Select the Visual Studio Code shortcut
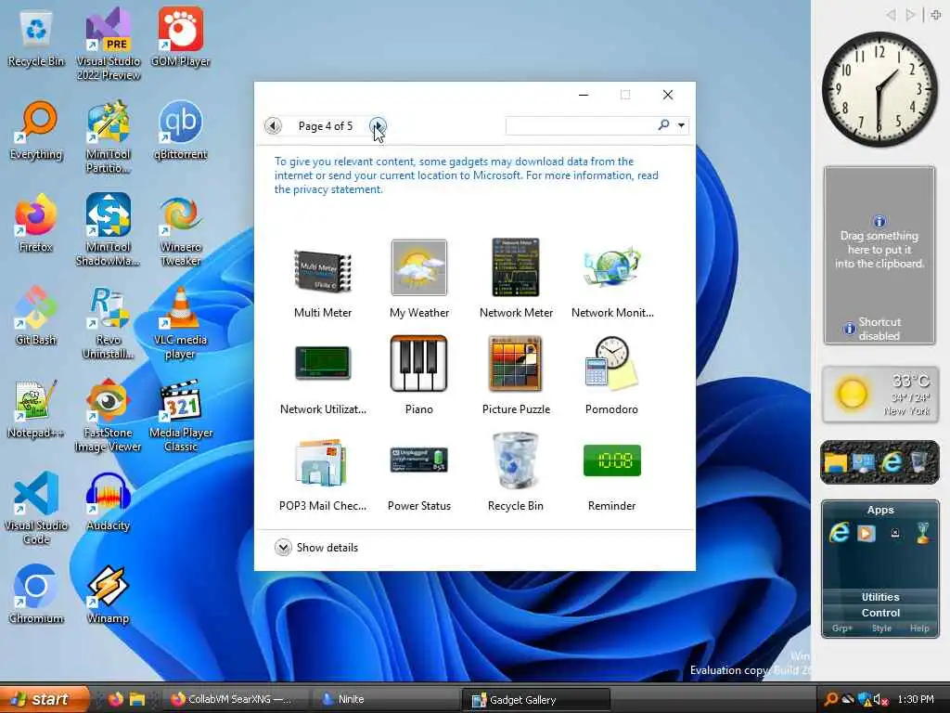Image resolution: width=950 pixels, height=713 pixels. point(36,508)
